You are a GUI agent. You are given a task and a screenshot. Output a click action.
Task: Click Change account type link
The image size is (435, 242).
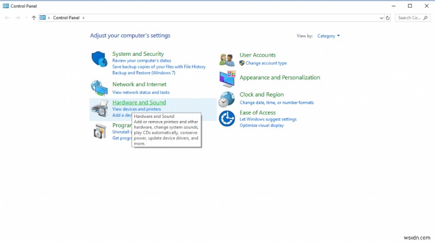(x=266, y=63)
